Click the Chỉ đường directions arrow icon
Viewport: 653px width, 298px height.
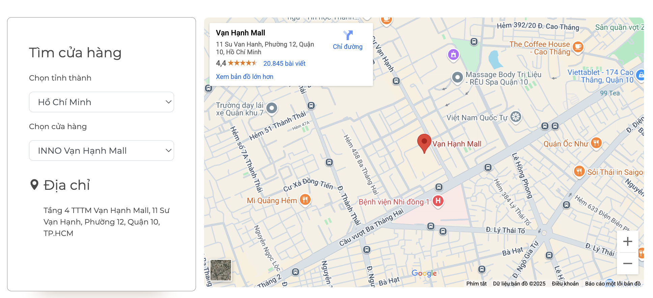(348, 35)
